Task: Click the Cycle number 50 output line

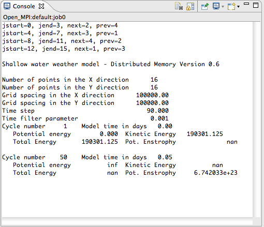Action: pos(87,157)
